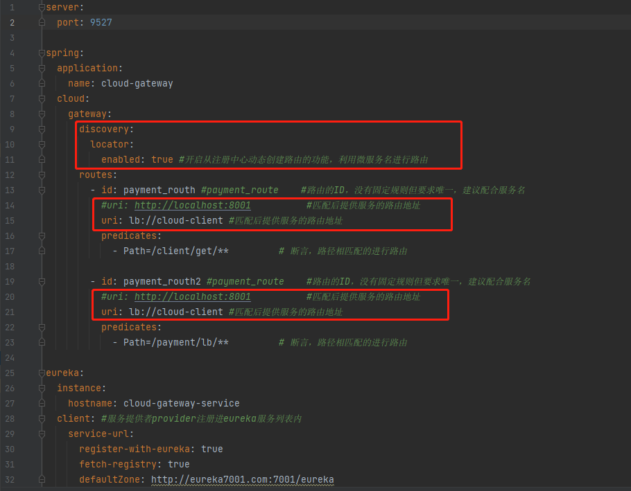Click hostname value cloud-gateway-service
The height and width of the screenshot is (491, 631).
182,404
